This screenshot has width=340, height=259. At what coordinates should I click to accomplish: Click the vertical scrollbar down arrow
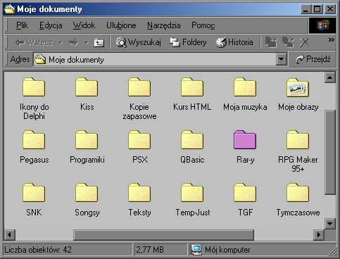pos(329,224)
